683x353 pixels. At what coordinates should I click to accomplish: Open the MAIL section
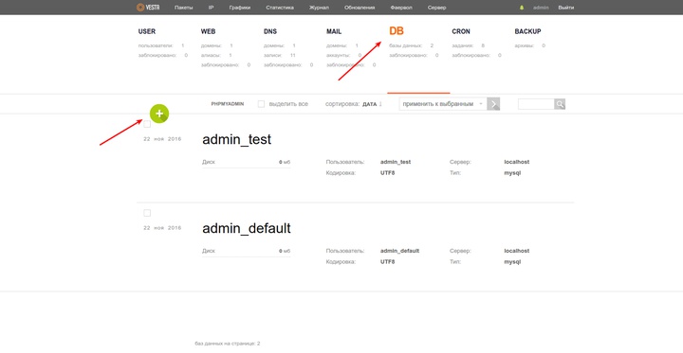[x=334, y=32]
